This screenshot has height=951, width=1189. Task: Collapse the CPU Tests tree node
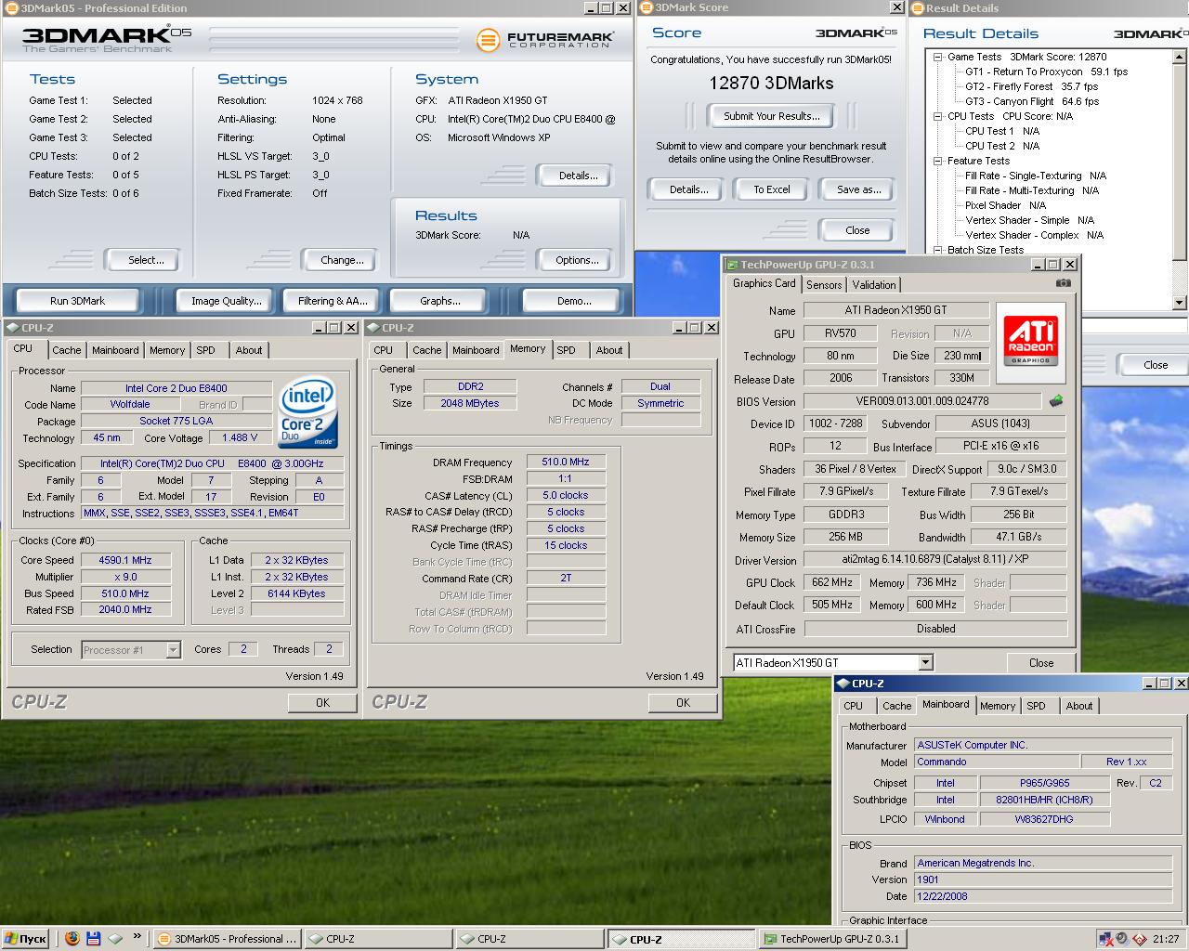tap(938, 116)
